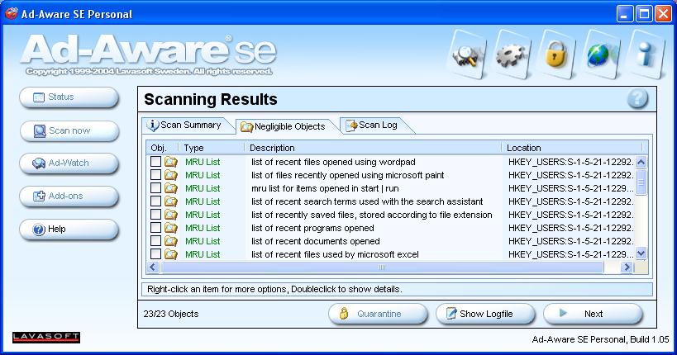
Task: Open the Add-ons section
Action: pyautogui.click(x=69, y=196)
